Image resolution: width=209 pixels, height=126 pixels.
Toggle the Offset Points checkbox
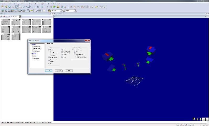(49, 57)
